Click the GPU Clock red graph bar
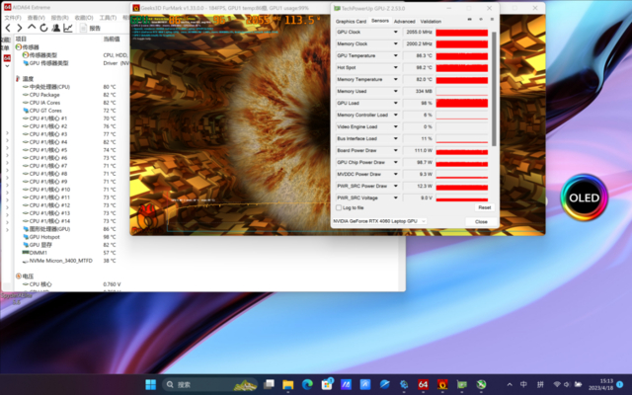 462,33
